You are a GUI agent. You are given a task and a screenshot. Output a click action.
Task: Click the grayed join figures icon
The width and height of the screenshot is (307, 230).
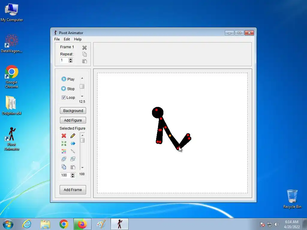pos(73,151)
